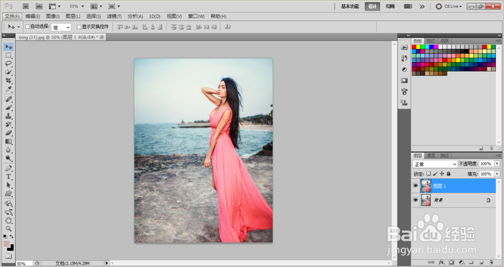Viewport: 504px width, 267px height.
Task: Select the Zoom tool in toolbox
Action: click(9, 229)
